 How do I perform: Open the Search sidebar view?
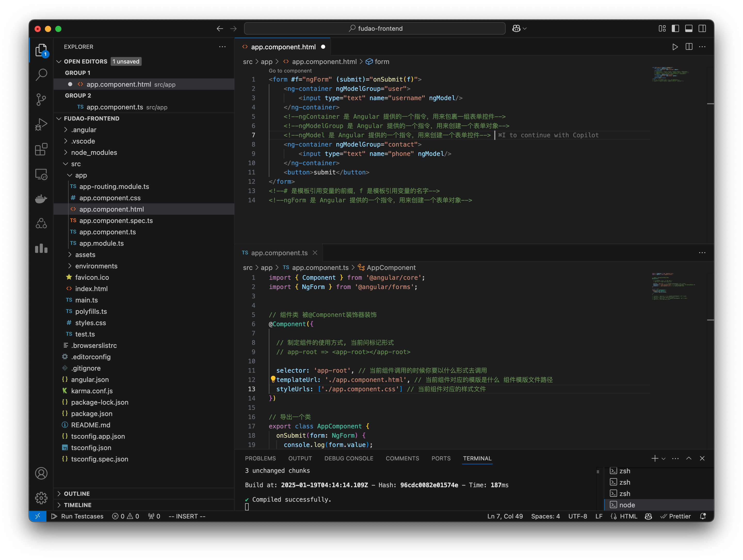(x=41, y=75)
